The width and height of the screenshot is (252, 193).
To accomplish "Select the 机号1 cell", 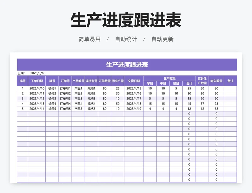I will (52, 88).
